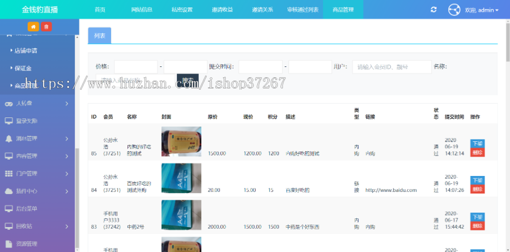Click the bell icon next to 消息管理

[x=8, y=138]
